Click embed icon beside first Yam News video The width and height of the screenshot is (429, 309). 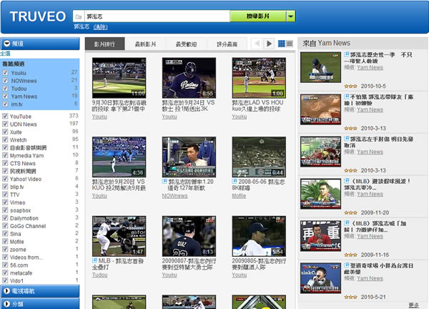pos(347,54)
